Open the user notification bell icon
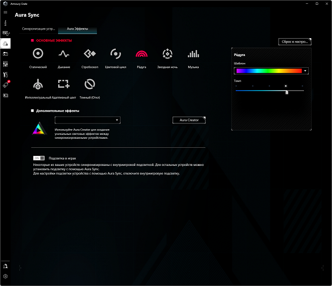This screenshot has height=286, width=332. 6,266
